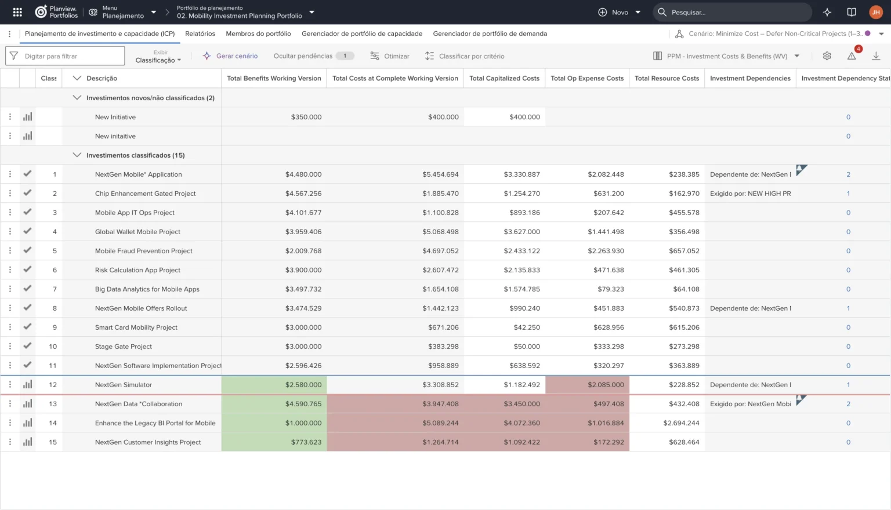This screenshot has height=510, width=891.
Task: Toggle checkmark for Stage Gate Project row
Action: pos(27,345)
